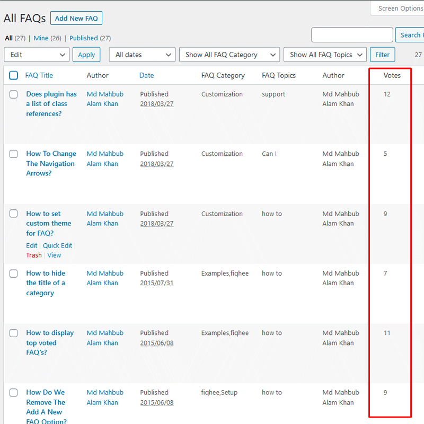Screen dimensions: 424x424
Task: Click the Add New FAQ button
Action: (x=76, y=18)
